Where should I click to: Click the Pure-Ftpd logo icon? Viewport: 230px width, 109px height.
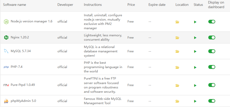(6, 85)
